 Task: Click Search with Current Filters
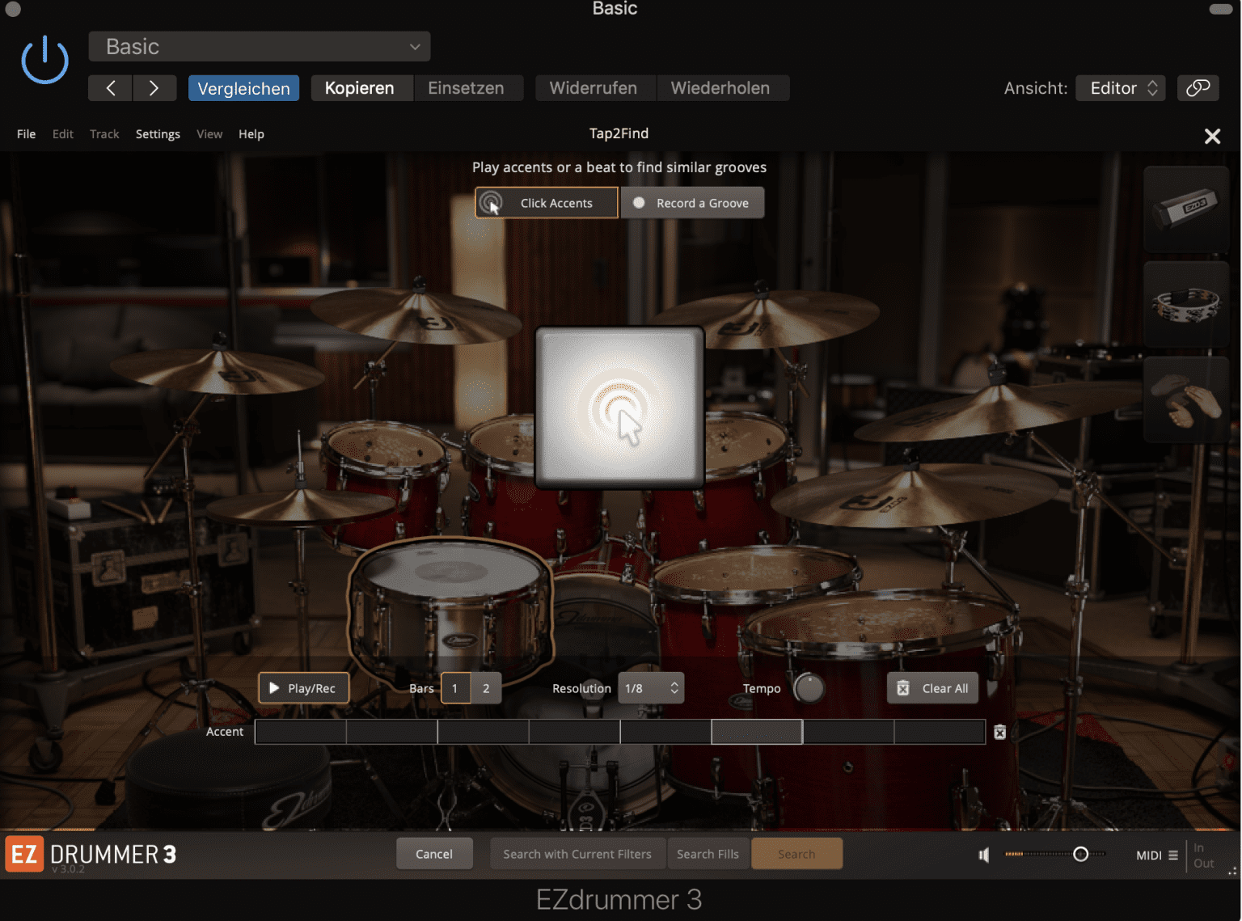pos(577,854)
